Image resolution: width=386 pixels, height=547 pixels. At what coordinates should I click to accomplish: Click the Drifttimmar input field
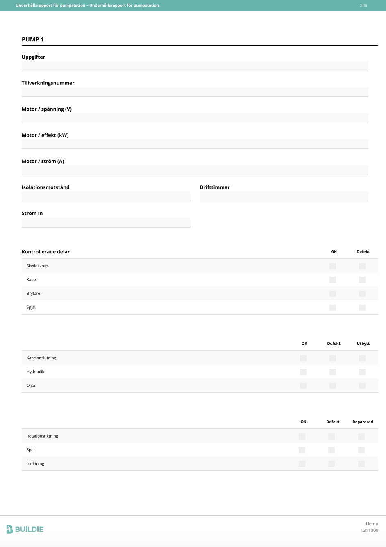point(284,196)
